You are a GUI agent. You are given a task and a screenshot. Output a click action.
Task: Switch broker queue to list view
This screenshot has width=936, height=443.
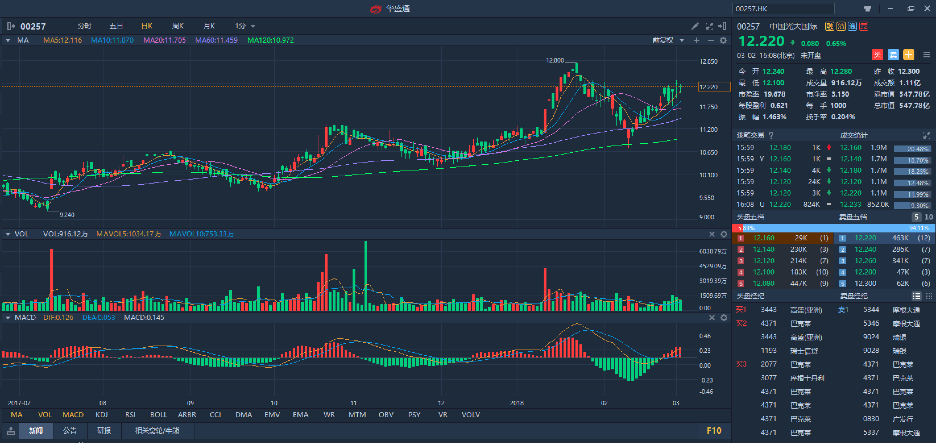pos(916,296)
